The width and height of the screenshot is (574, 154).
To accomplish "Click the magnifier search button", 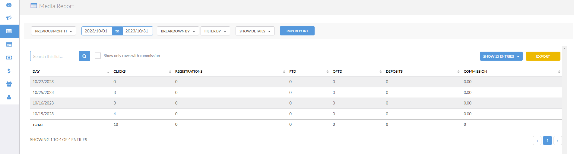I will coord(84,56).
